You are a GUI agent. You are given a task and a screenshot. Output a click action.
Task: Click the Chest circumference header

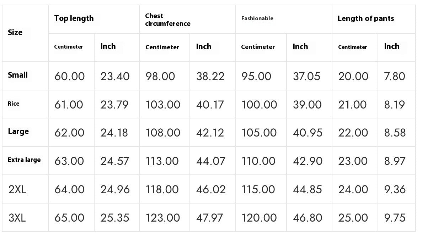[167, 20]
